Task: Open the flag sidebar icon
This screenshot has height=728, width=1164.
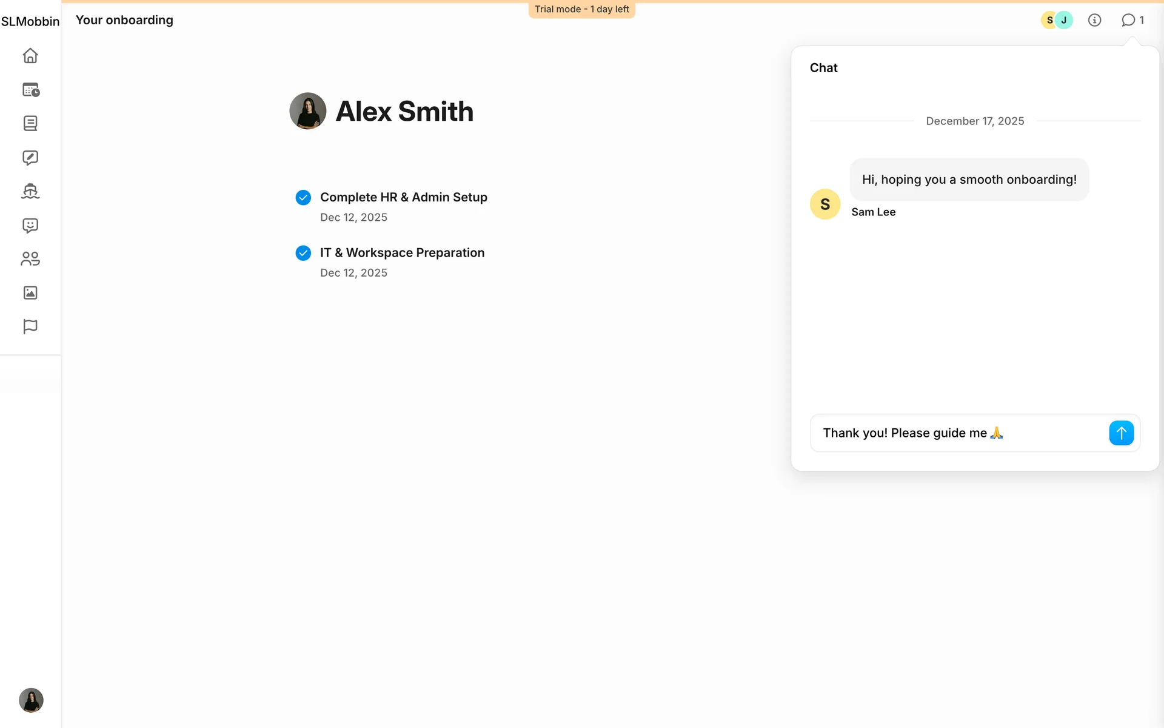Action: [x=30, y=326]
